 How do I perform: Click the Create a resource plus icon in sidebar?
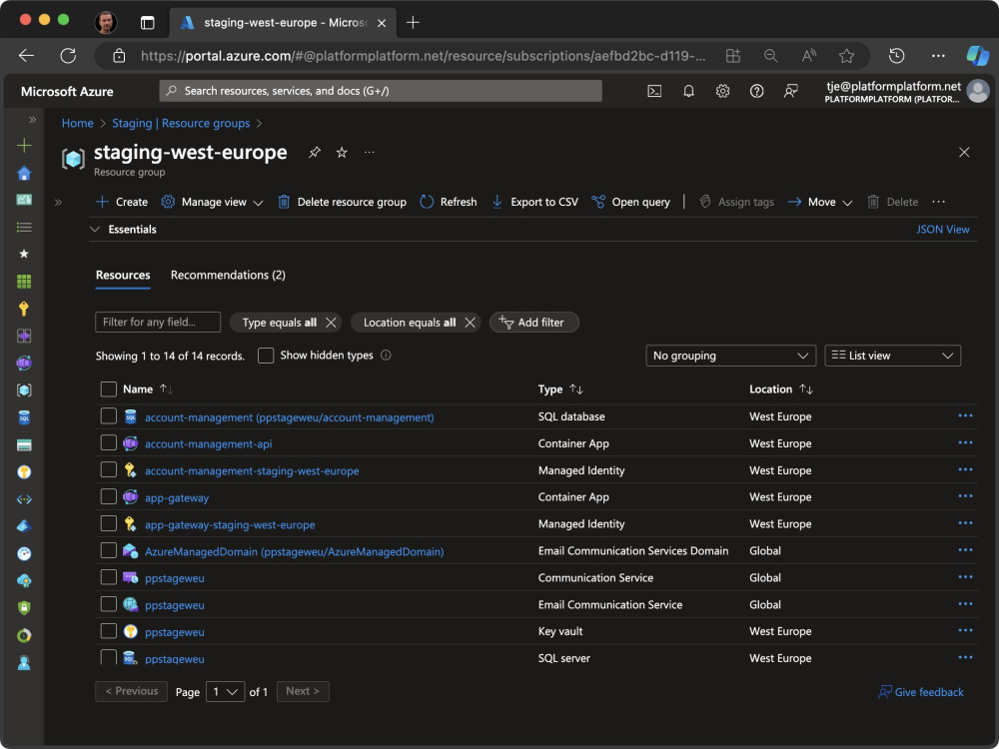click(24, 145)
